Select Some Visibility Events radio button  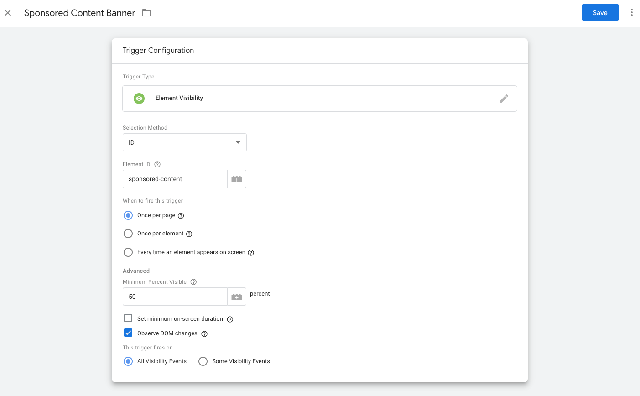click(x=203, y=361)
